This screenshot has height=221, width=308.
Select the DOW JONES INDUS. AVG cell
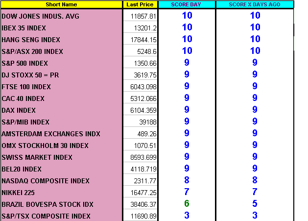[x=61, y=16]
